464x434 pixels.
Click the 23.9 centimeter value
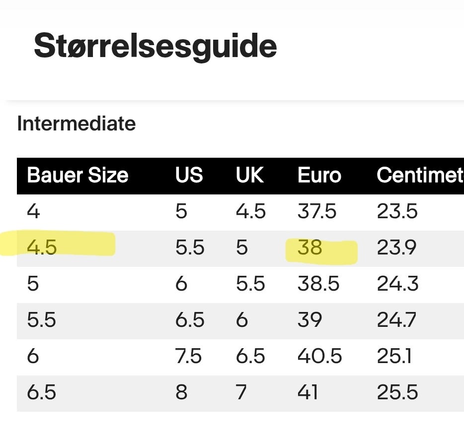pos(396,247)
